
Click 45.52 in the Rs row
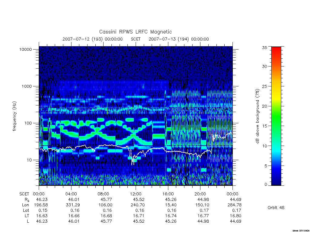pyautogui.click(x=139, y=199)
